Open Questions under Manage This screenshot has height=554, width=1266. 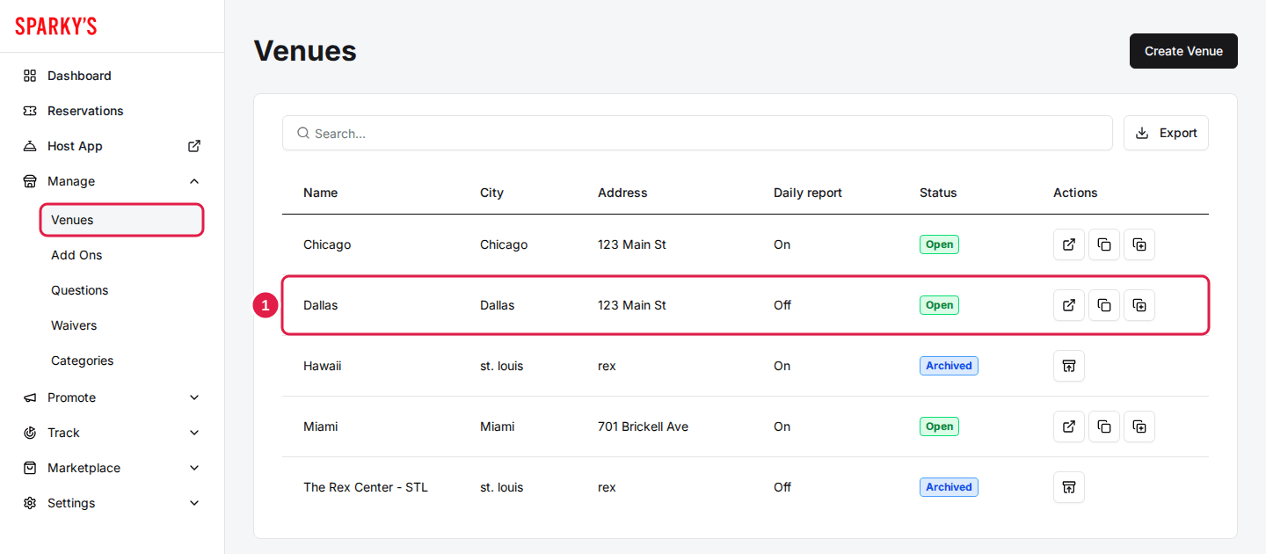point(80,290)
